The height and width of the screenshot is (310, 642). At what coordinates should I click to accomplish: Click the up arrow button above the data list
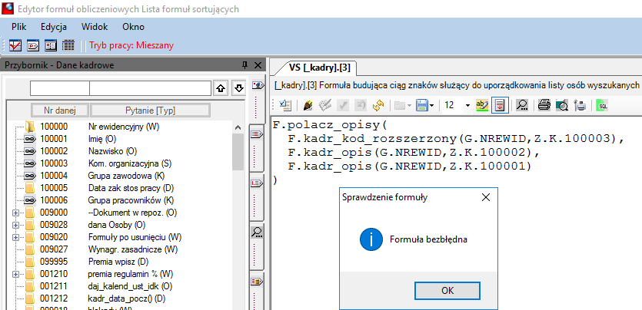click(x=221, y=87)
